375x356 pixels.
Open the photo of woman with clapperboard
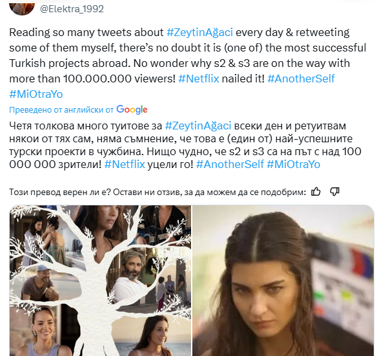(x=283, y=281)
